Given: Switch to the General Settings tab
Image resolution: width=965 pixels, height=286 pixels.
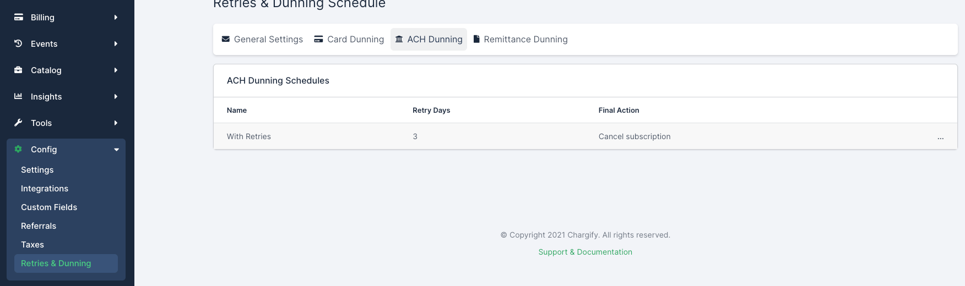Looking at the screenshot, I should click(262, 39).
